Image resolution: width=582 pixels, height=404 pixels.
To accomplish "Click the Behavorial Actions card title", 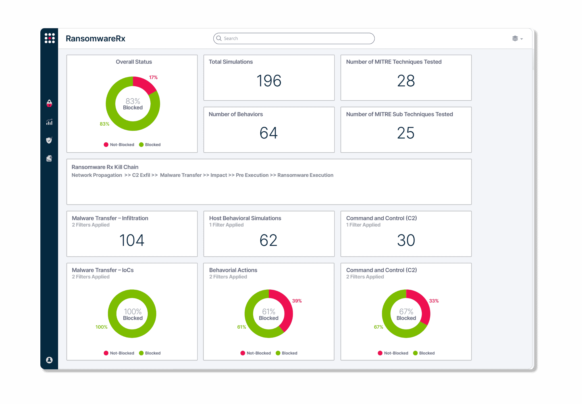I will coord(233,270).
